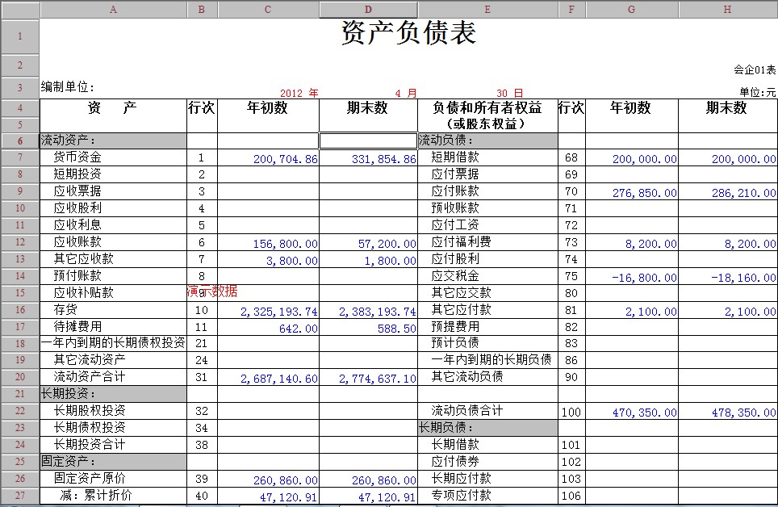Image resolution: width=778 pixels, height=507 pixels.
Task: Select 固定资产原价 opening value 260,860.00
Action: (x=286, y=480)
